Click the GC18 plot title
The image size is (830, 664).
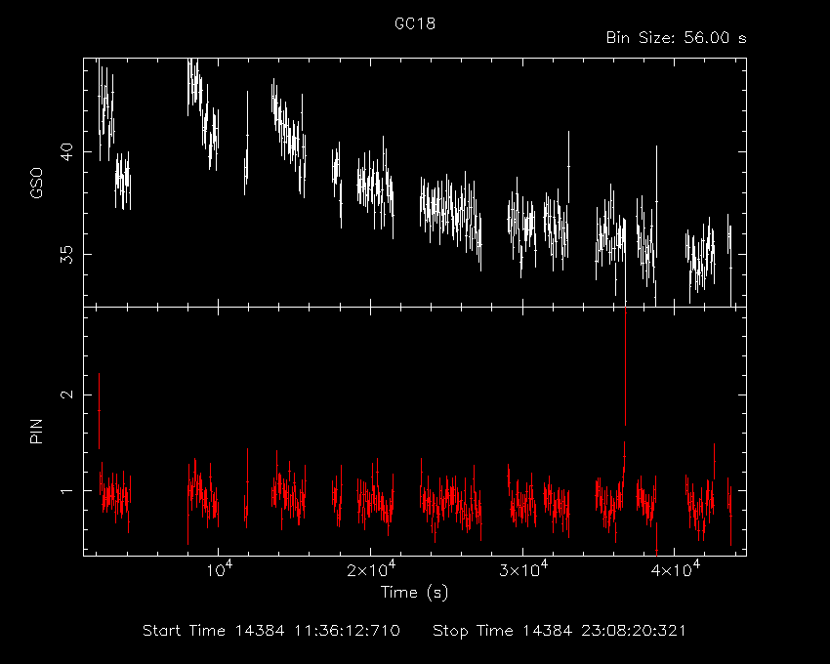tap(415, 23)
